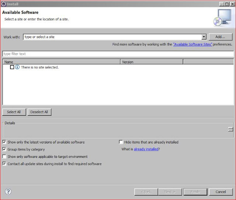Viewport: 236px width, 200px height.
Task: Close the Install dialog window
Action: [232, 3]
